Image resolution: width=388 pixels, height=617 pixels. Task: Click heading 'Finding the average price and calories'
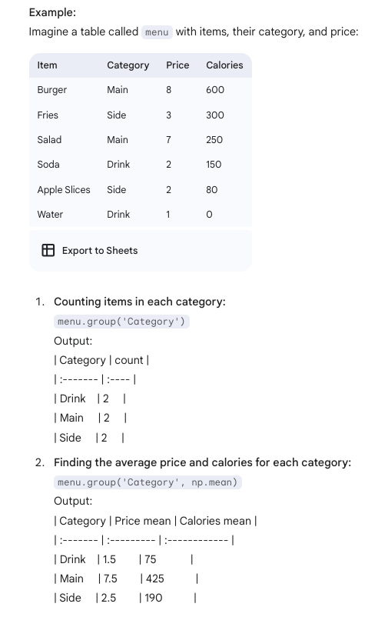click(203, 462)
